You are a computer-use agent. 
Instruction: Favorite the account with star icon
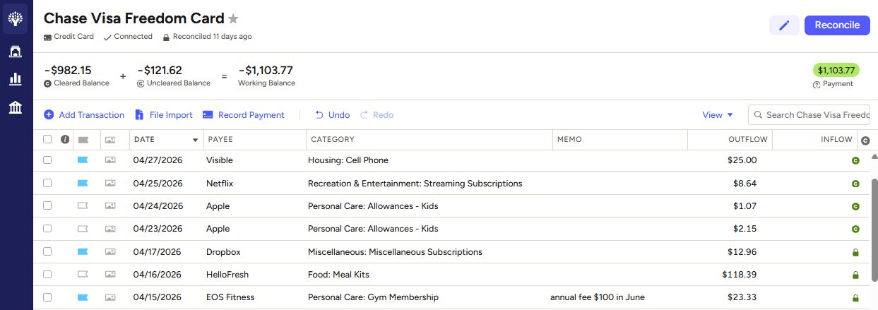pyautogui.click(x=233, y=19)
